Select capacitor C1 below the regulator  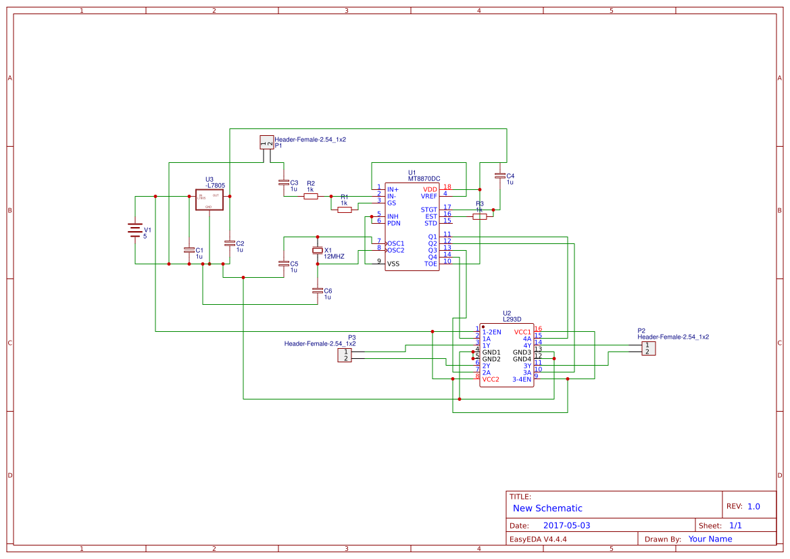191,251
